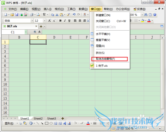Open the Name Box C1 dropdown arrow
166x132 pixels.
pyautogui.click(x=26, y=32)
